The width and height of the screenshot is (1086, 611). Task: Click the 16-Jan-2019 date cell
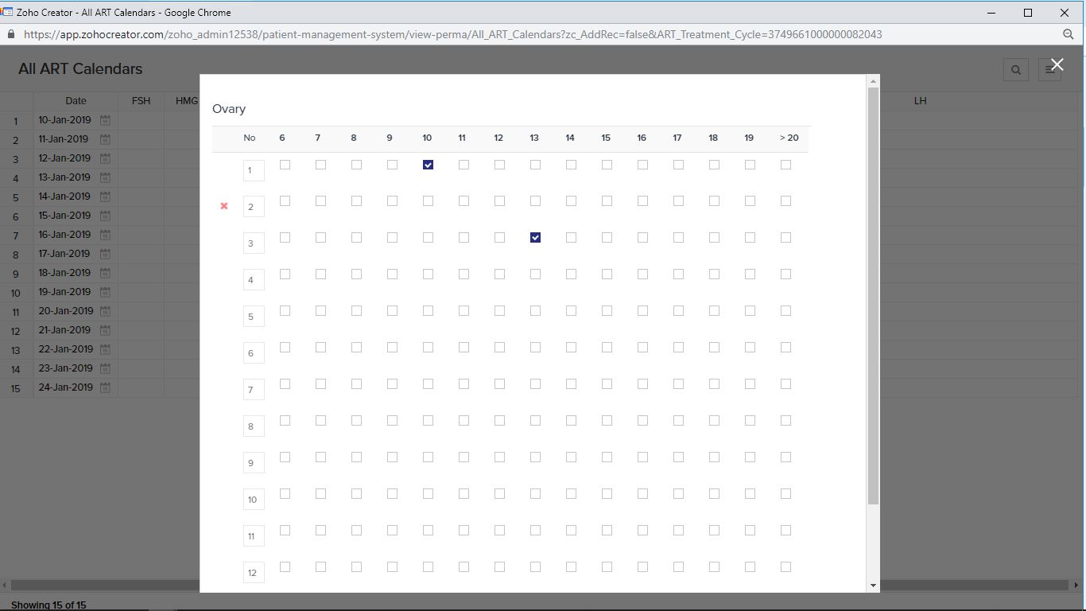pyautogui.click(x=64, y=235)
